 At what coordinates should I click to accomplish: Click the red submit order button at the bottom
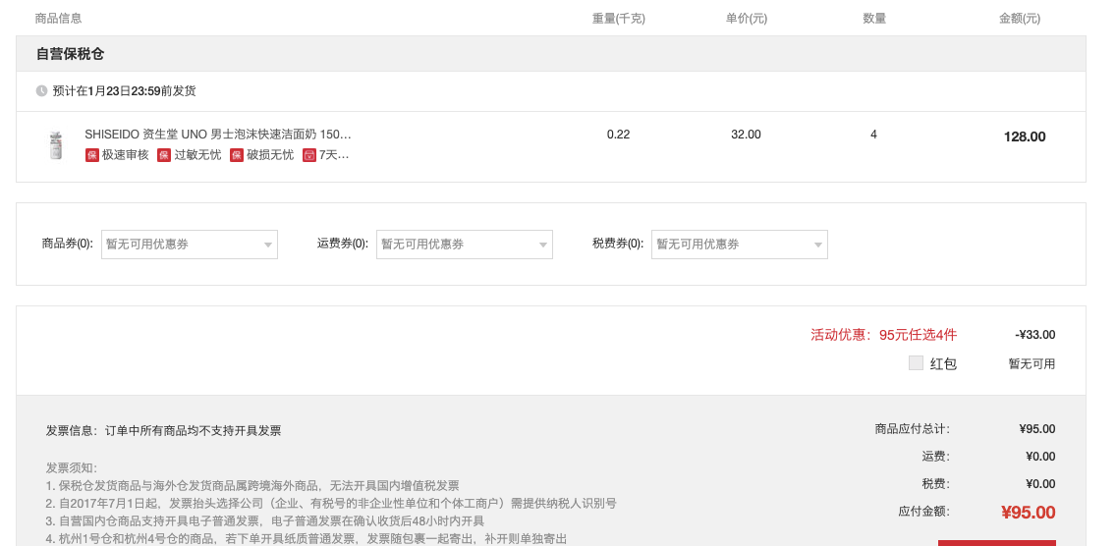tap(997, 543)
